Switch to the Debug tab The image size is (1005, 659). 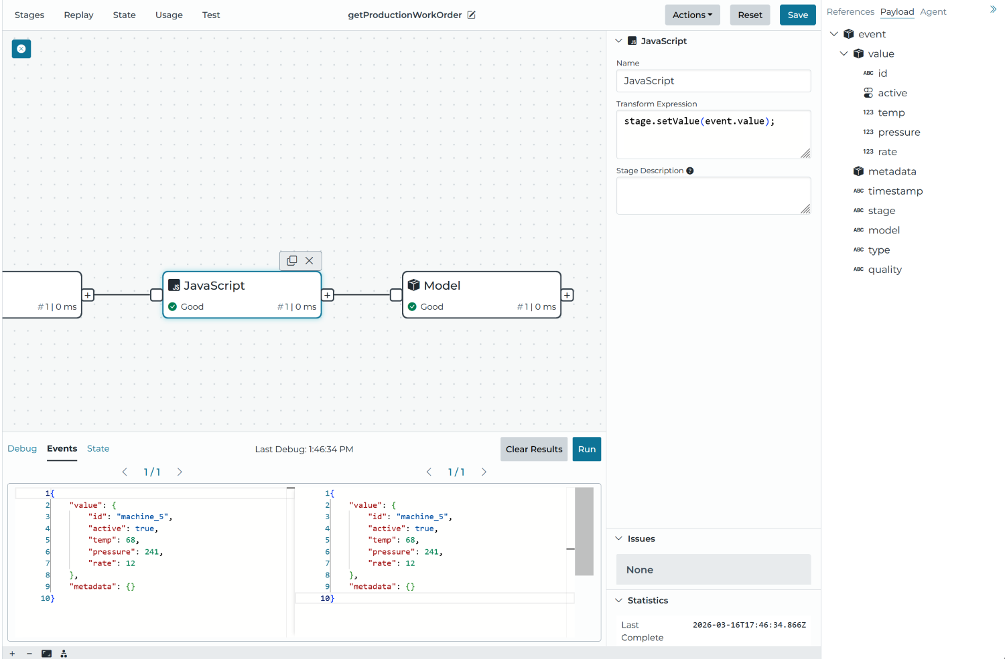[22, 449]
